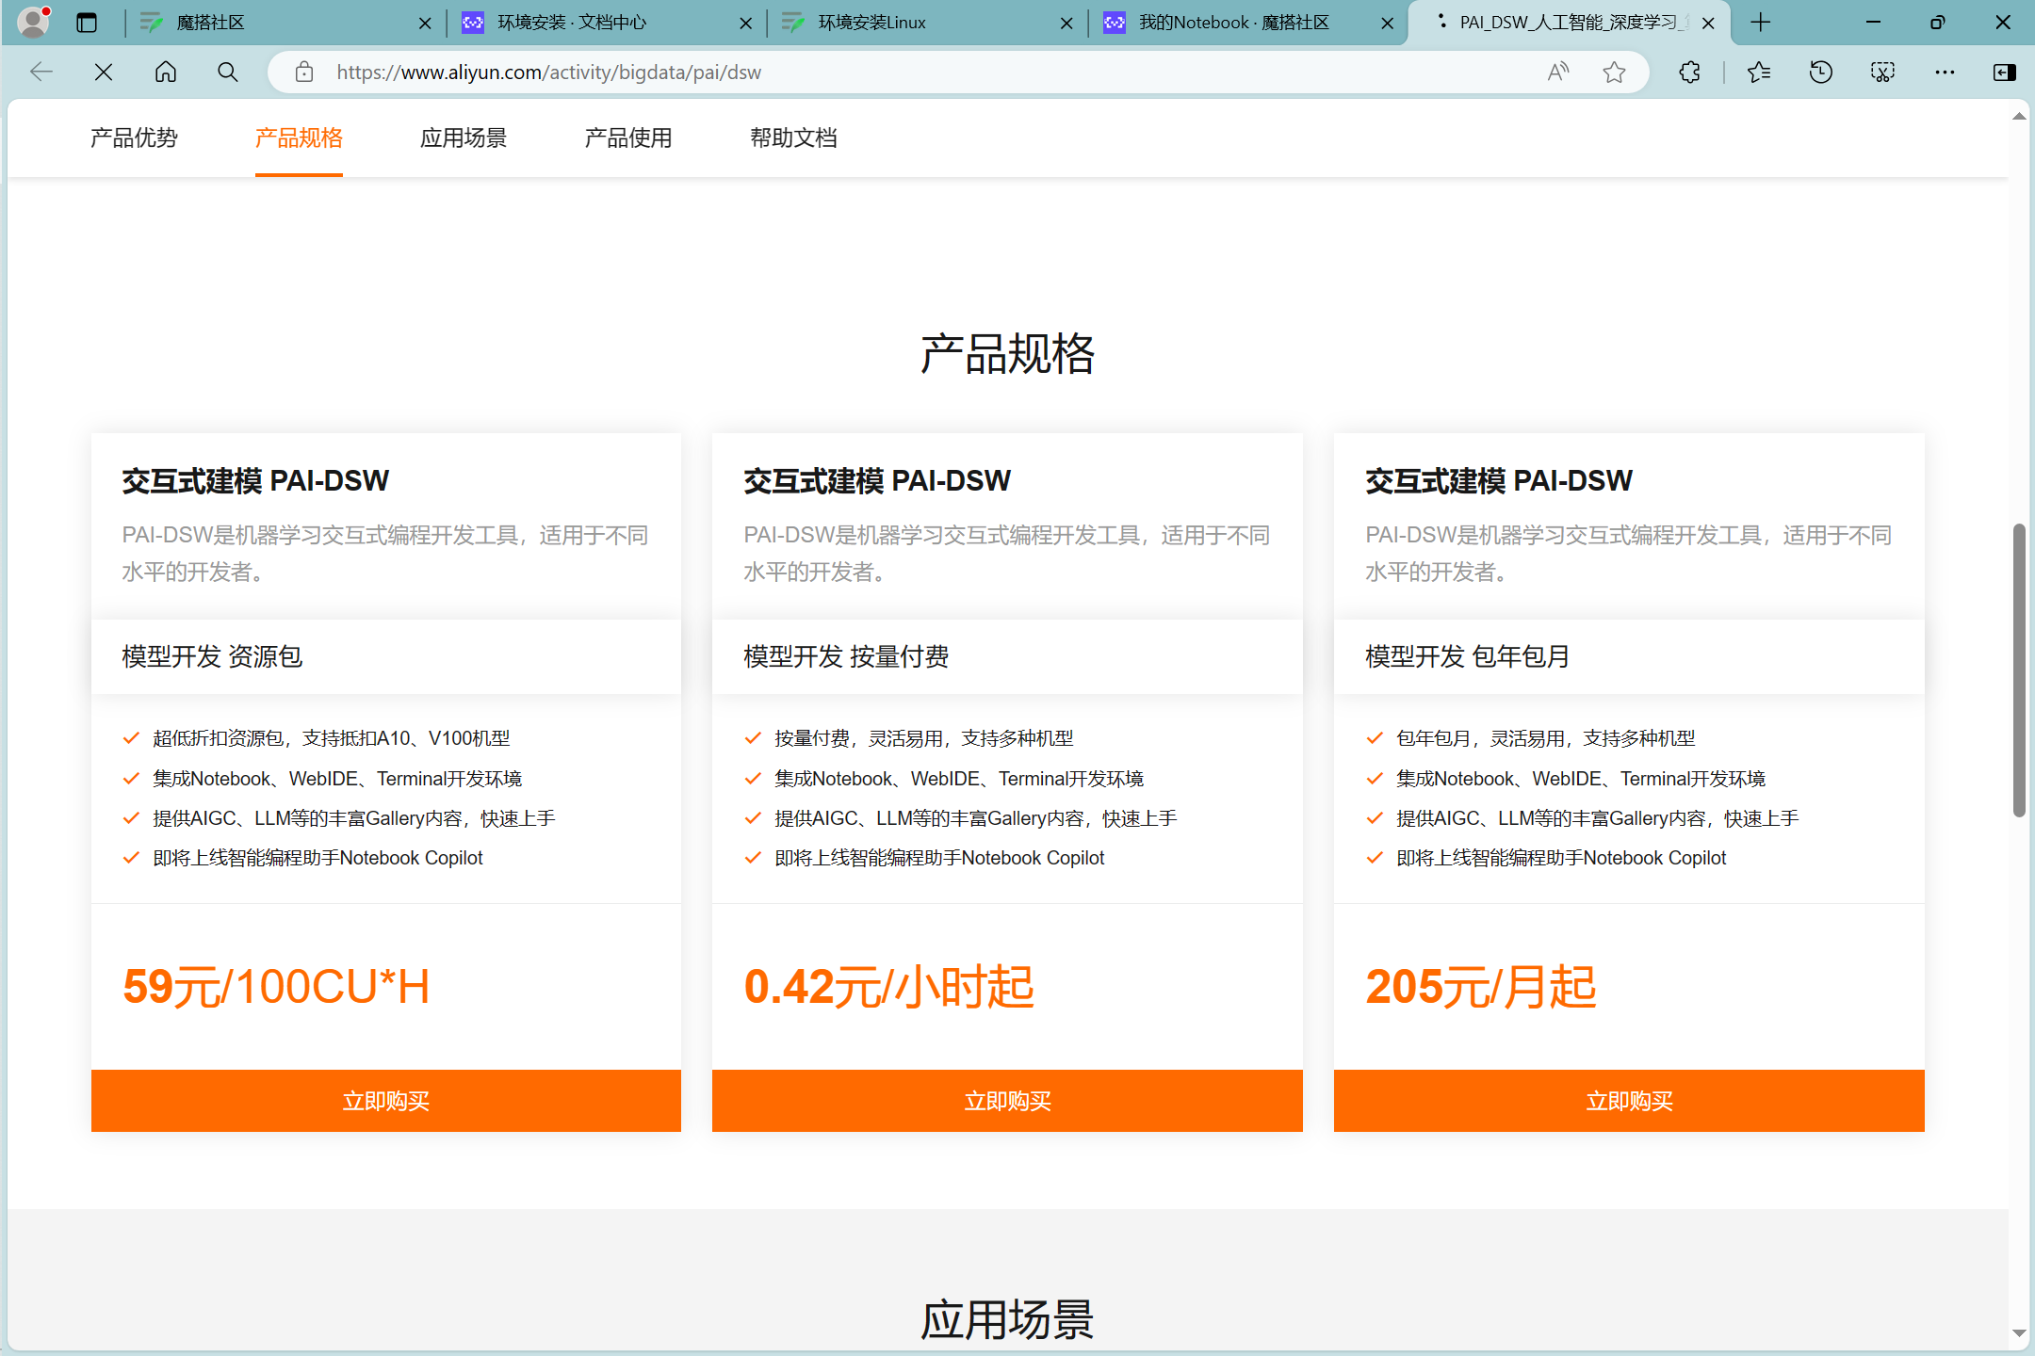Click 按量付费，灵活易用 feature line
The width and height of the screenshot is (2035, 1356).
(x=924, y=738)
